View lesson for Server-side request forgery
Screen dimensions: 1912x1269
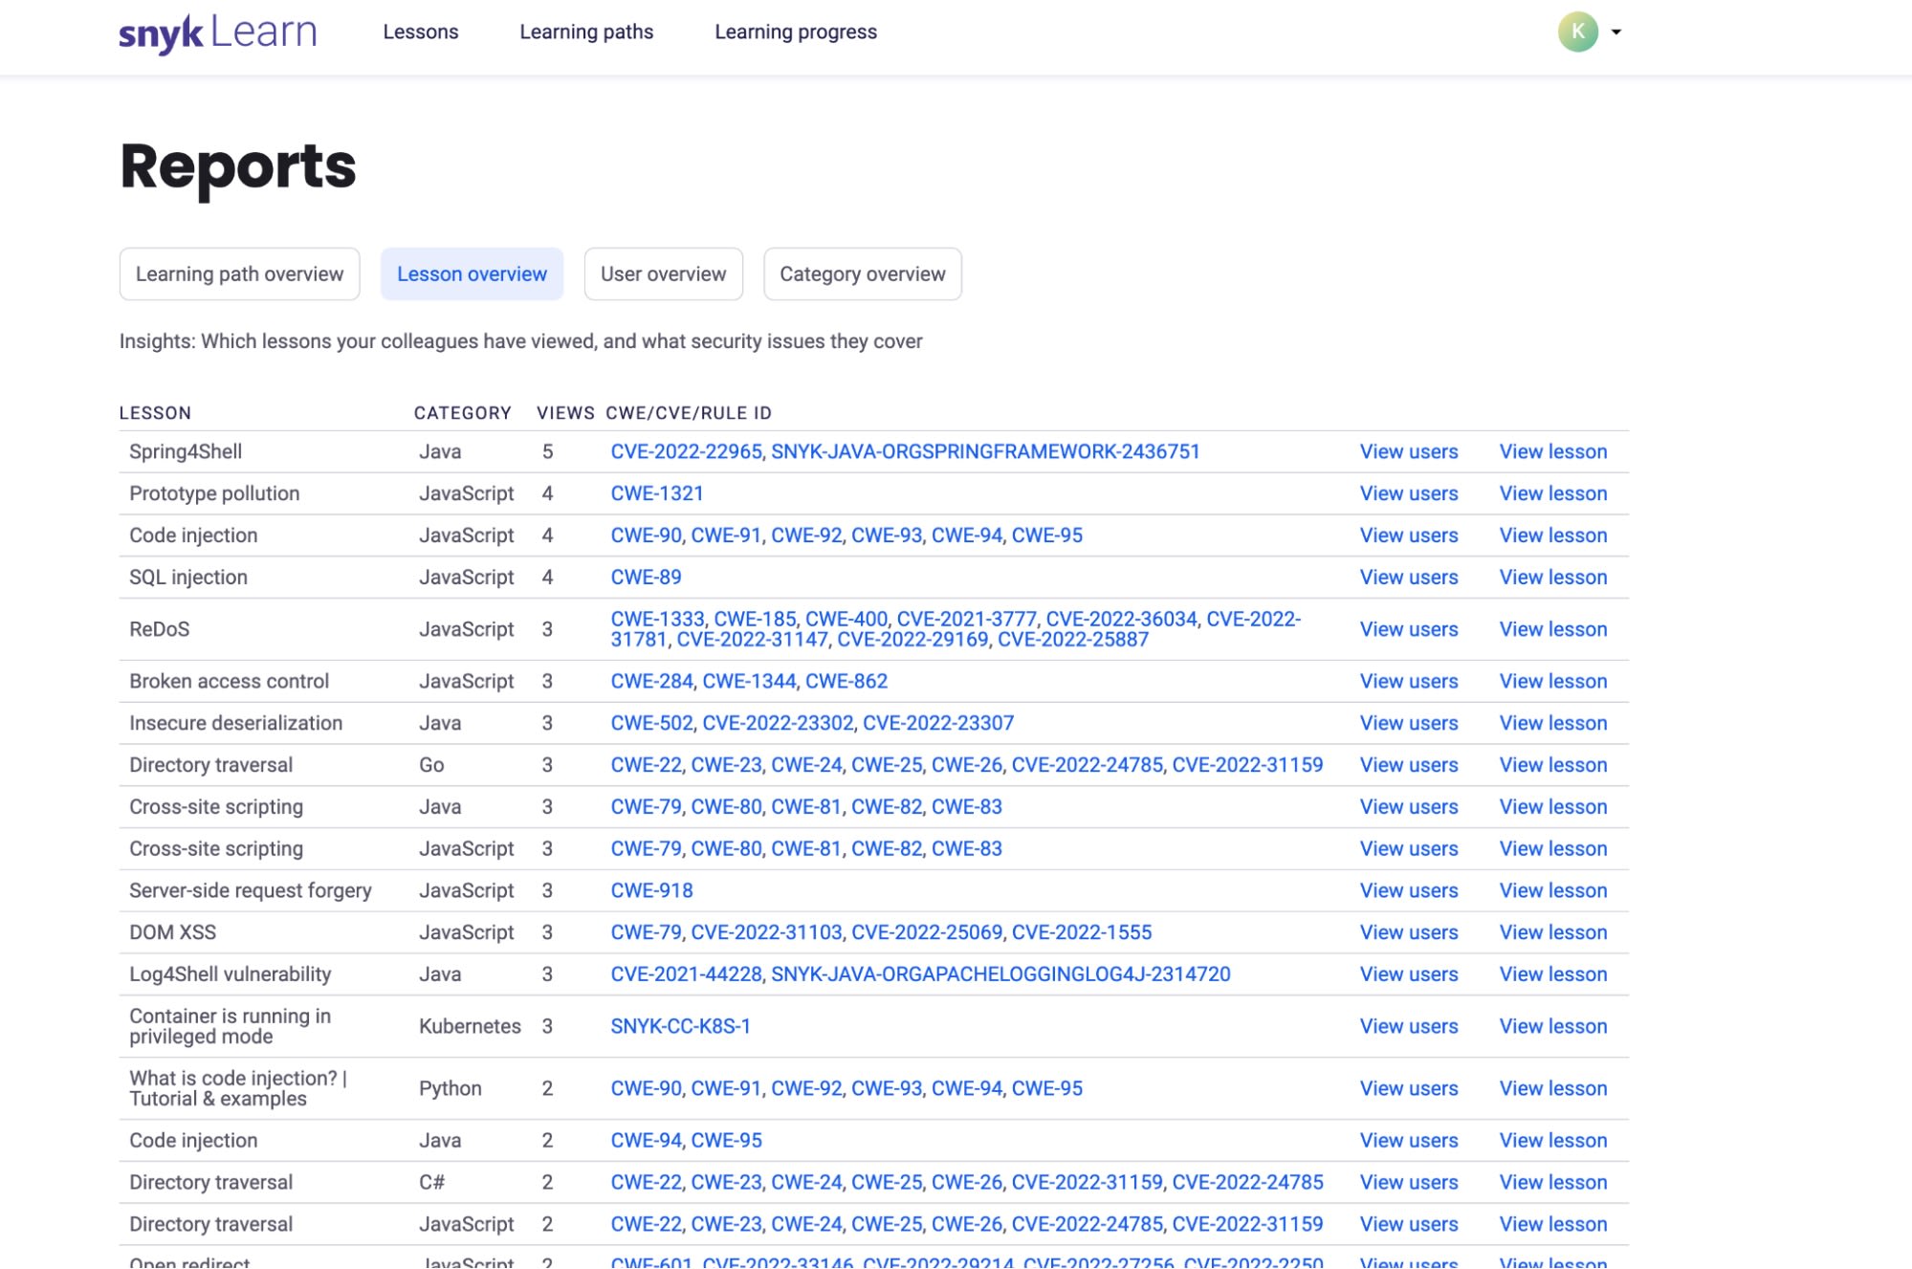(x=1553, y=890)
